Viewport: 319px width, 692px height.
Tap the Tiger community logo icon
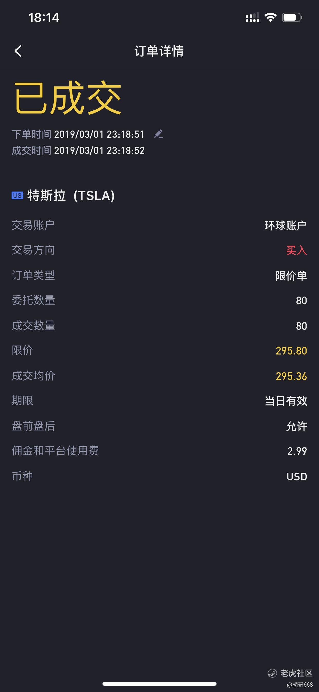[272, 673]
